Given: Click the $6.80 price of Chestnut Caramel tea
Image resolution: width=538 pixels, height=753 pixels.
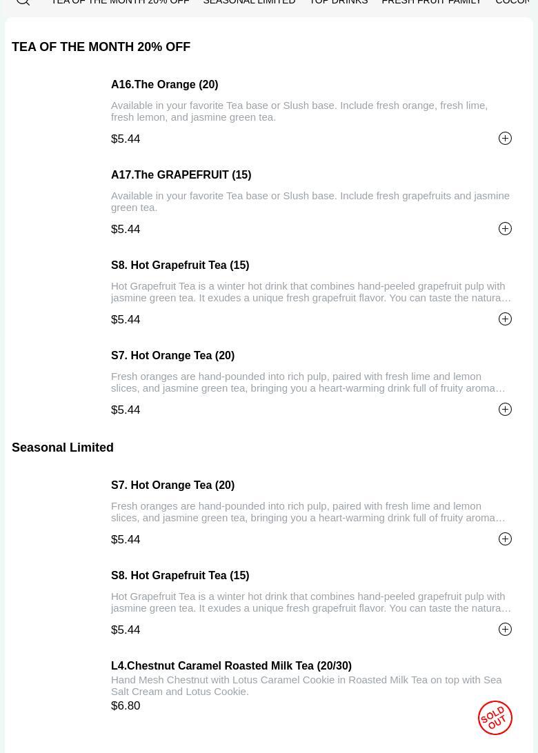Looking at the screenshot, I should click(x=126, y=706).
